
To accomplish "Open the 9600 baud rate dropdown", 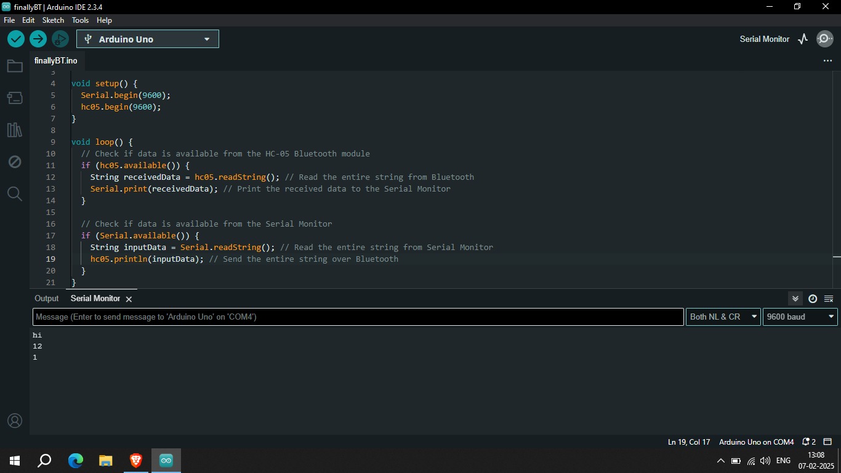I will (x=800, y=317).
